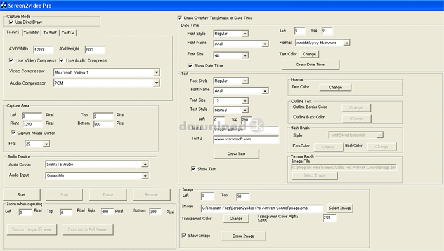Viewport: 444px width, 251px height.
Task: Open the Text Style dropdown
Action: click(245, 110)
